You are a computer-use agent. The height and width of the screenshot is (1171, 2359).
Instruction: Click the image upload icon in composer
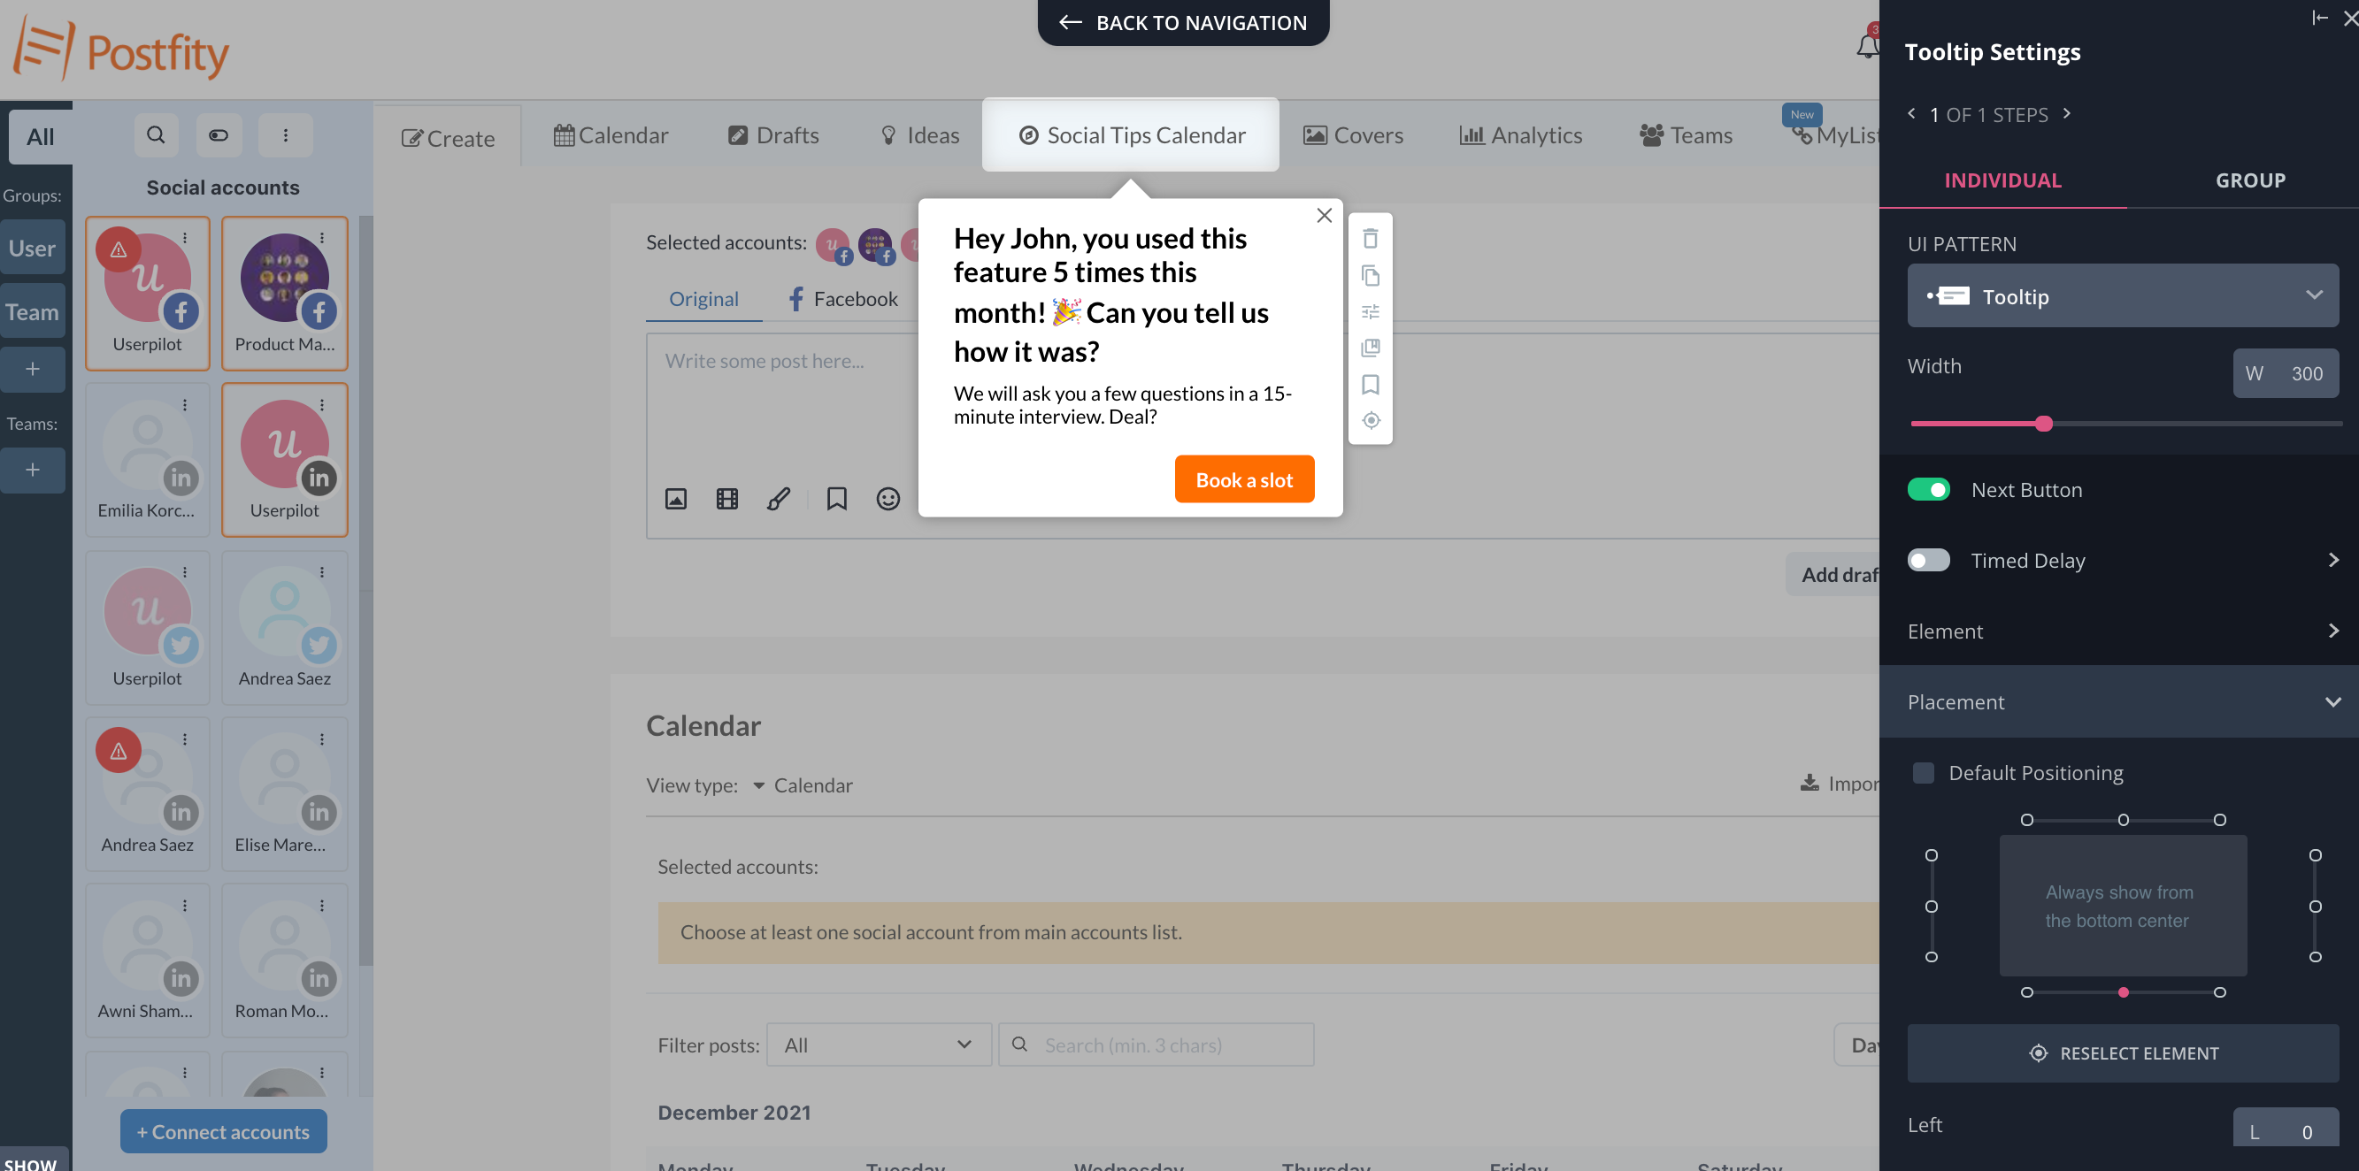pos(677,499)
